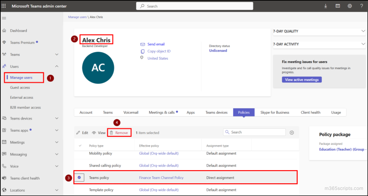This screenshot has height=196, width=368.
Task: Open the Skype for Business tab
Action: tap(274, 112)
